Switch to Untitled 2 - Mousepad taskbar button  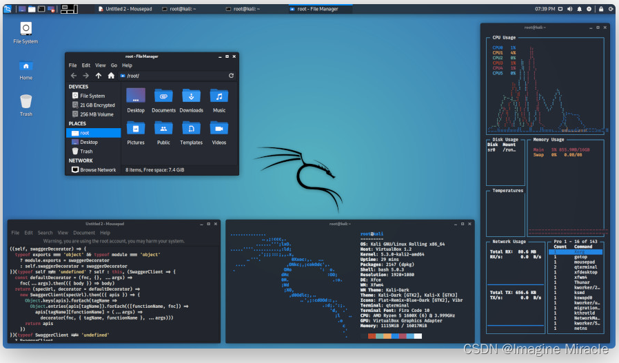pos(125,9)
